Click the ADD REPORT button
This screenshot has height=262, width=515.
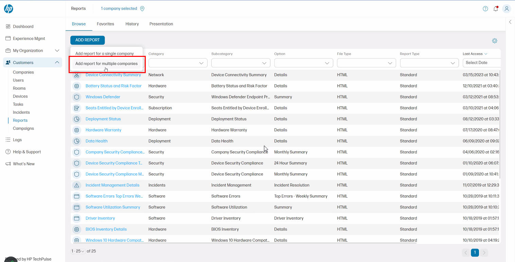[x=87, y=40]
